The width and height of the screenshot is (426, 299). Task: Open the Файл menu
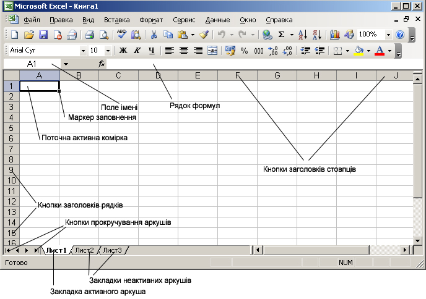pos(32,20)
